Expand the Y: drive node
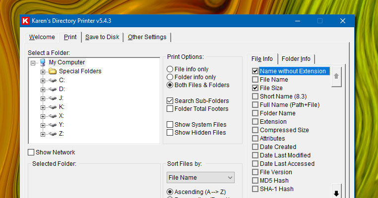 click(43, 125)
